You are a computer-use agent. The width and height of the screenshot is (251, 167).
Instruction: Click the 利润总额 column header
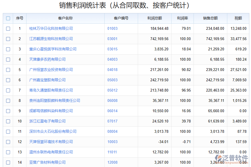[x=155, y=18]
